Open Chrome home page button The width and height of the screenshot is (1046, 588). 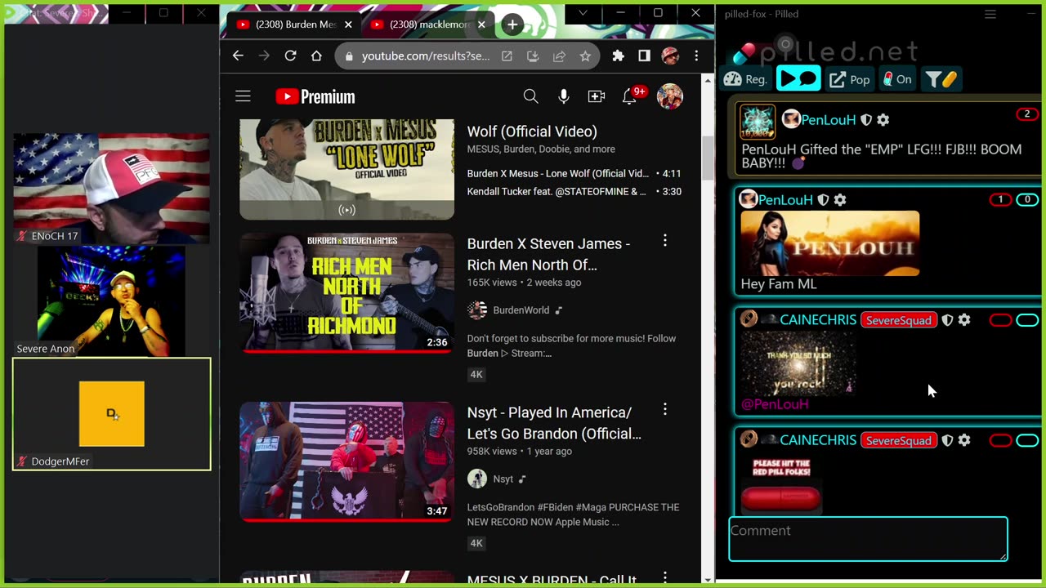coord(316,56)
